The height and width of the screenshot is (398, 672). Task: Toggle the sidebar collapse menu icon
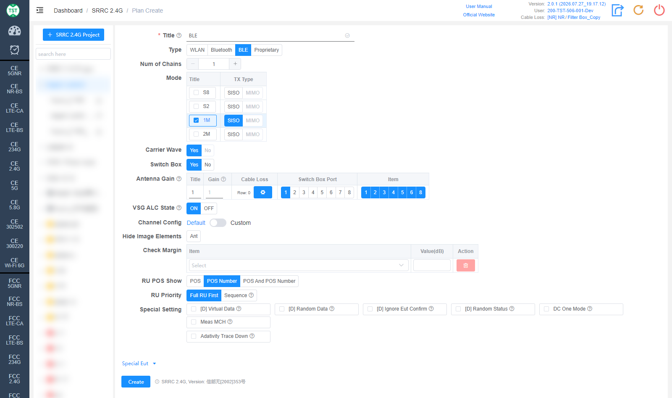pyautogui.click(x=40, y=10)
